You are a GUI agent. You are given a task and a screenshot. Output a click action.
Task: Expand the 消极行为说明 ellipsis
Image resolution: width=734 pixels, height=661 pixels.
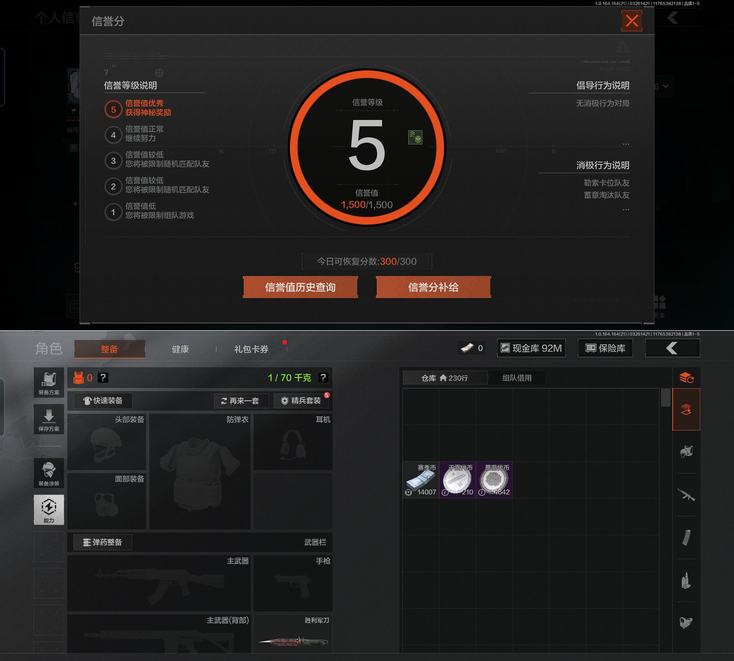626,210
